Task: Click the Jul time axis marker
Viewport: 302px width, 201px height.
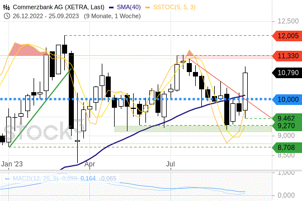Action: point(171,164)
